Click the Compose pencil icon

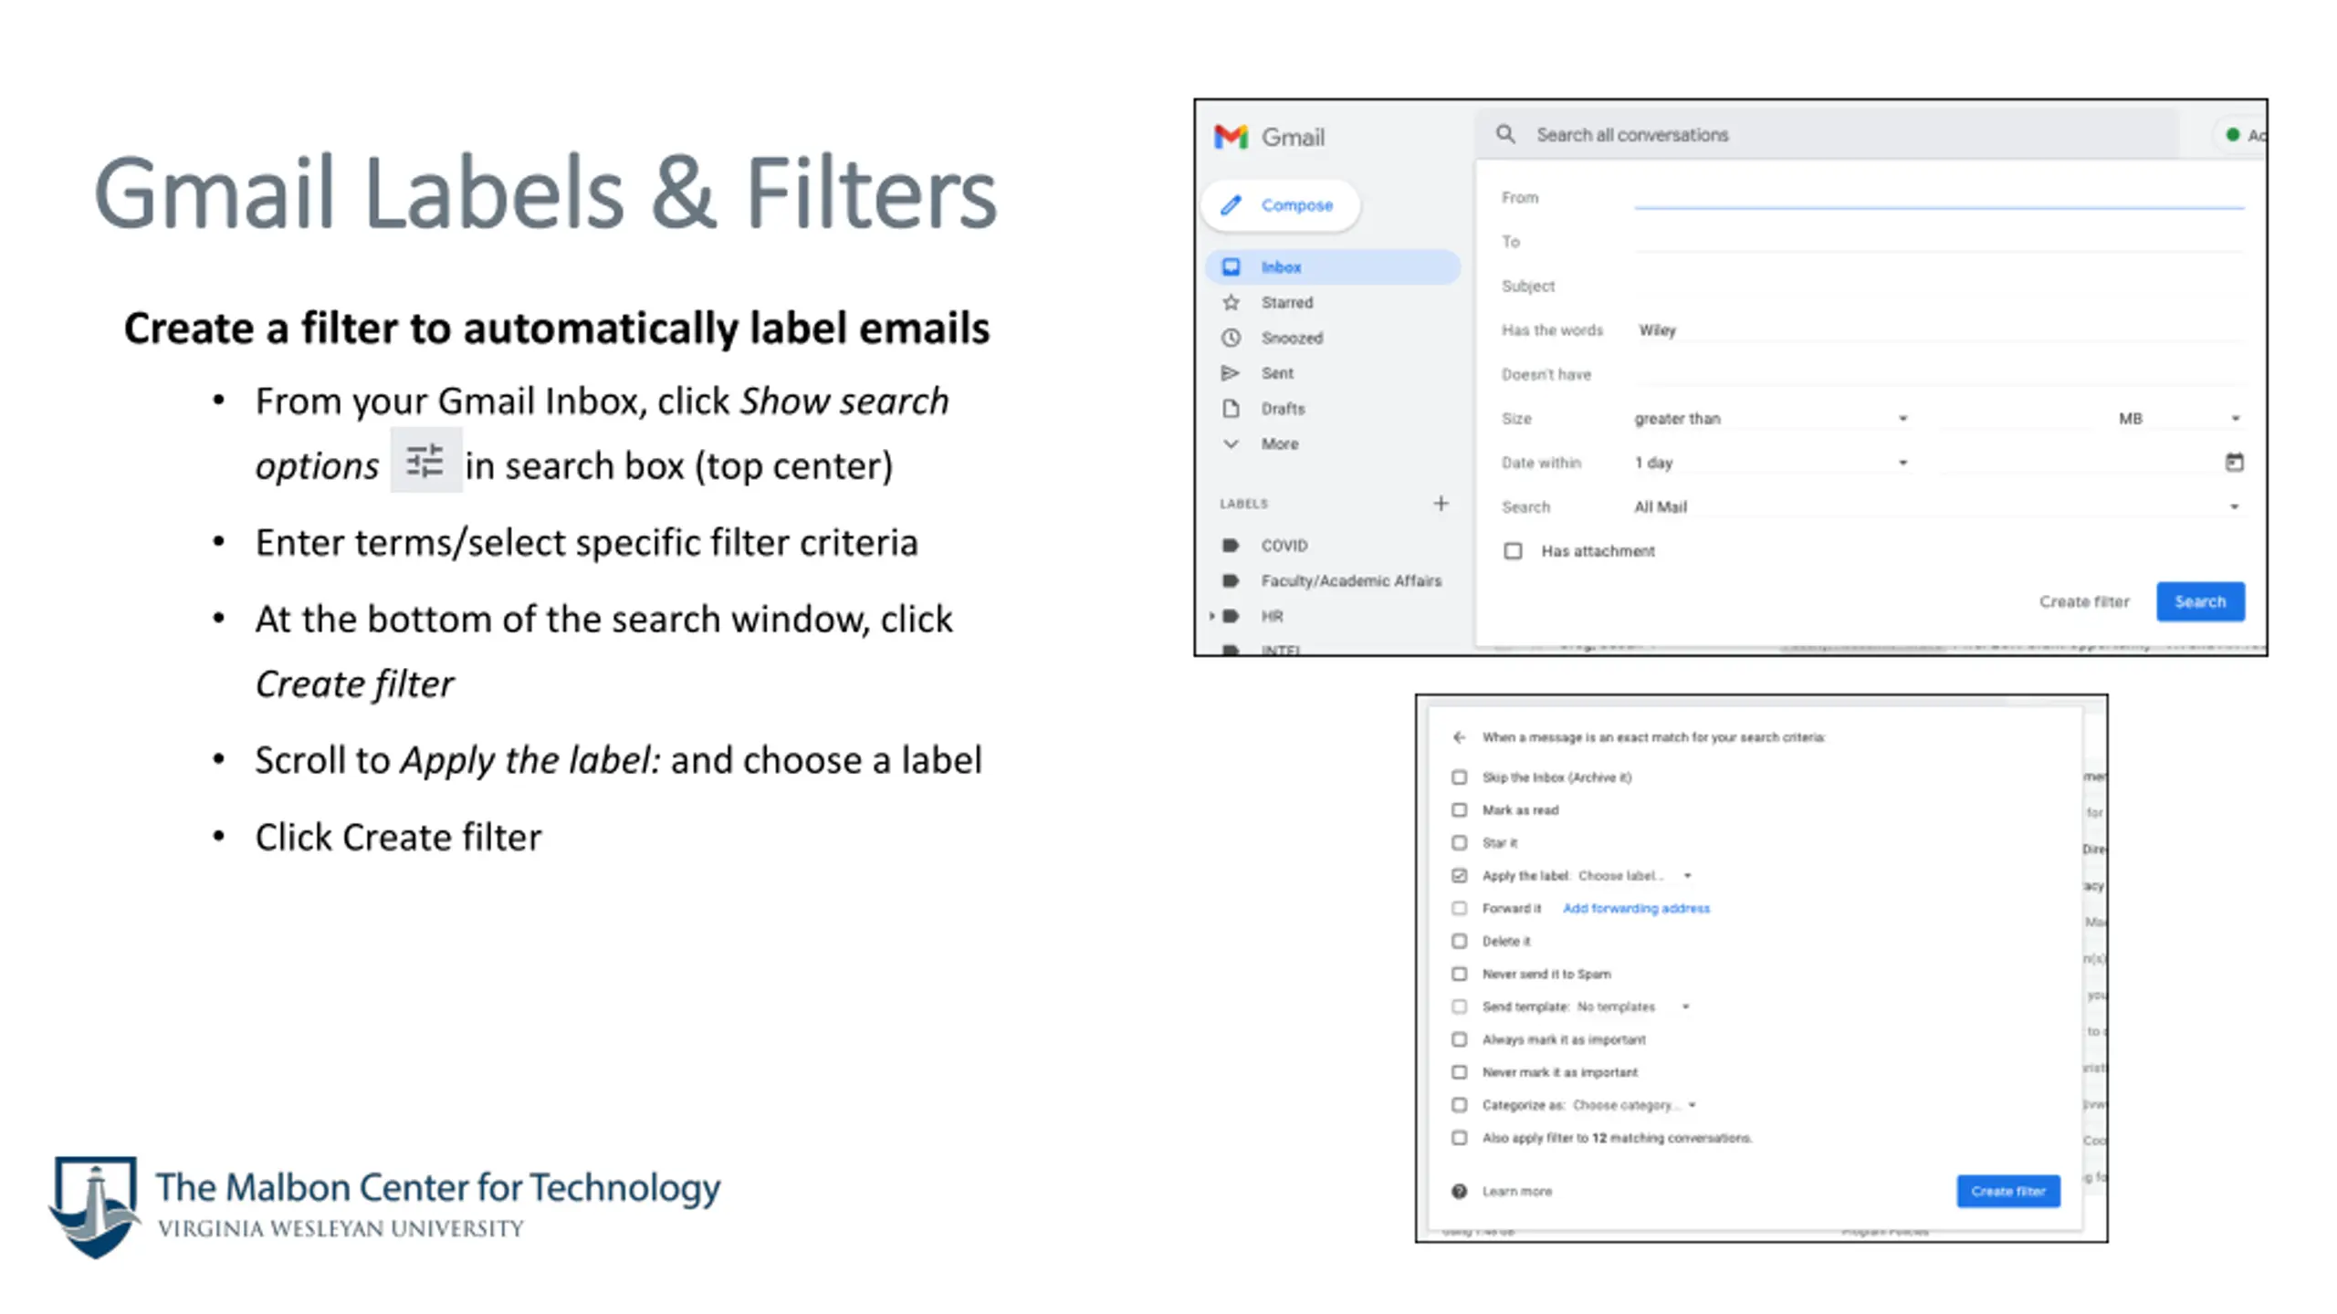[x=1231, y=204]
